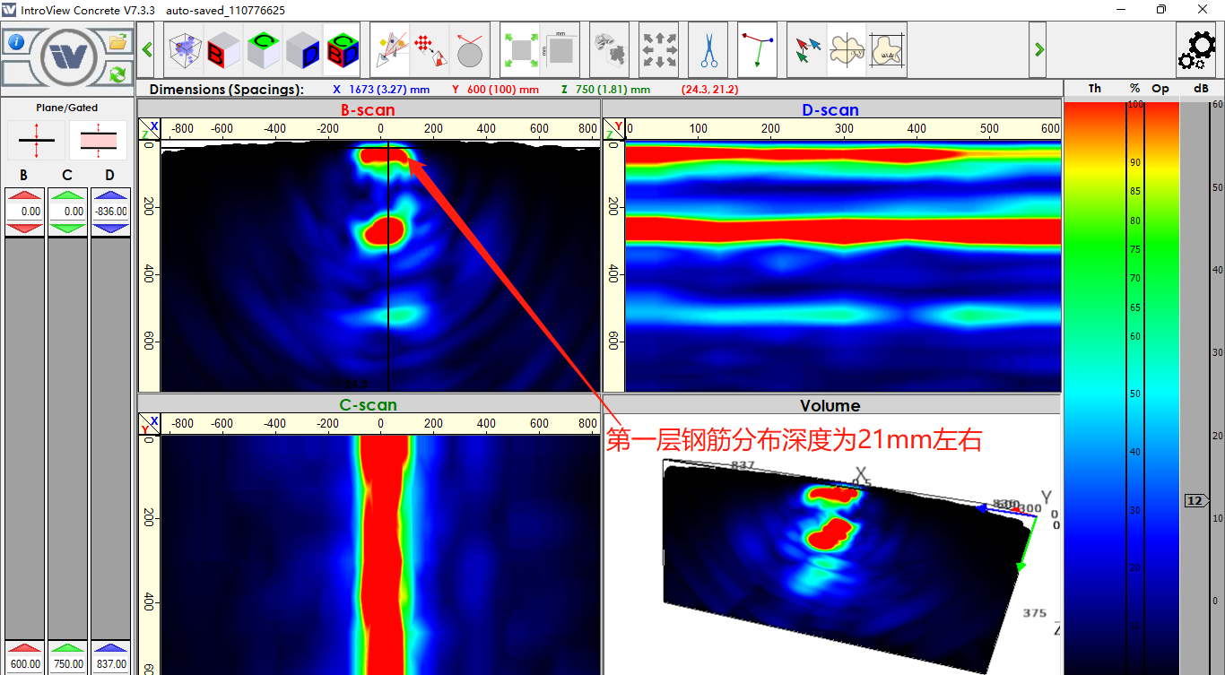
Task: Decrease D plane value with blue down arrow
Action: (109, 229)
